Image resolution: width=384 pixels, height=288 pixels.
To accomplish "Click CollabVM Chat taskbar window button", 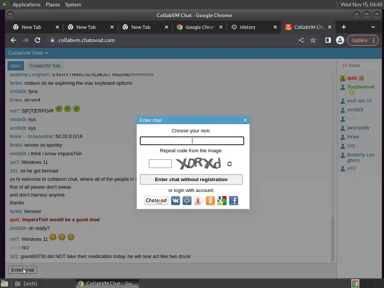I will pos(108,283).
